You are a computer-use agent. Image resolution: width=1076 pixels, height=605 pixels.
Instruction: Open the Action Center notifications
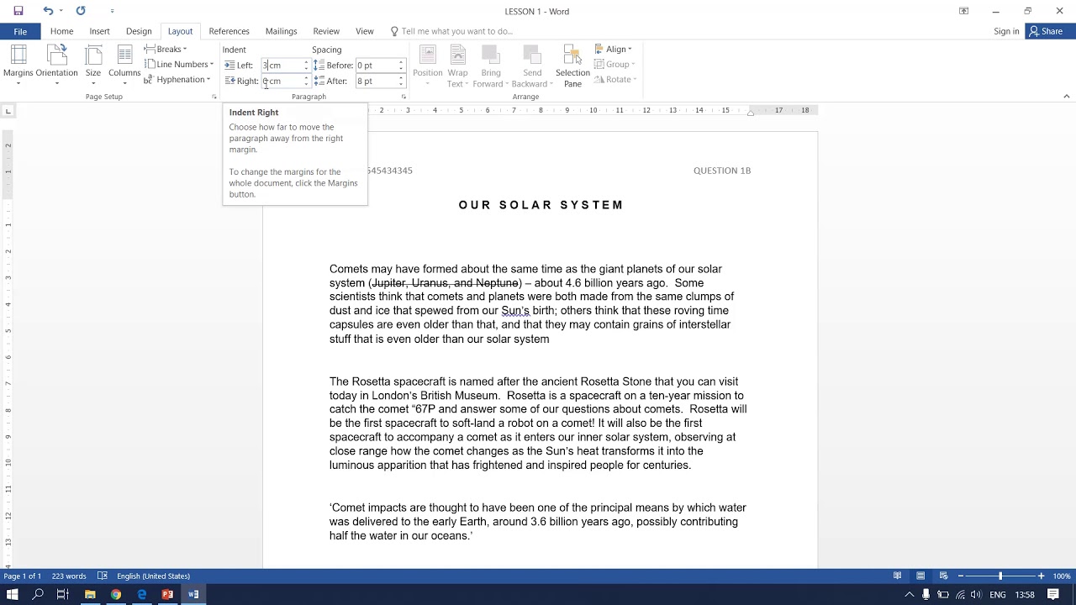(x=1053, y=594)
